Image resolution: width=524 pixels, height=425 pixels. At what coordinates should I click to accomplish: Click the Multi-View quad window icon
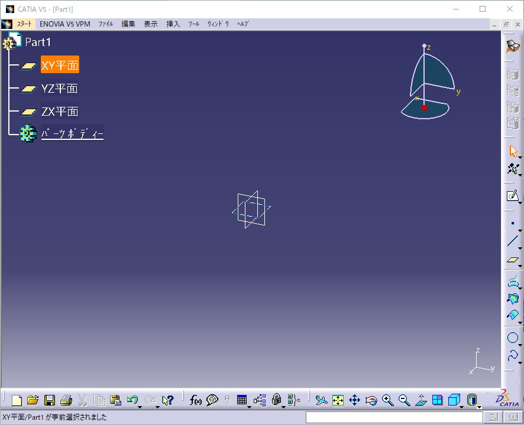(437, 400)
